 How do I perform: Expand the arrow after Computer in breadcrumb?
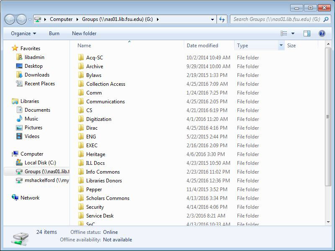click(77, 19)
